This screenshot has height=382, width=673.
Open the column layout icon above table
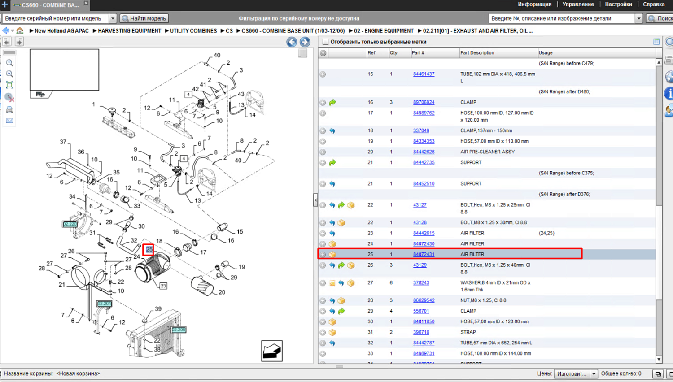point(656,42)
